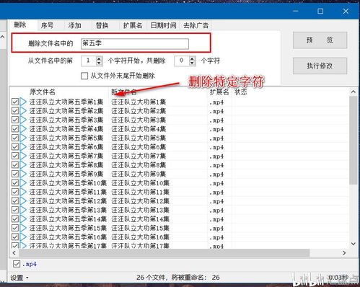Click the play icon of 第五季第2集

[x=23, y=111]
